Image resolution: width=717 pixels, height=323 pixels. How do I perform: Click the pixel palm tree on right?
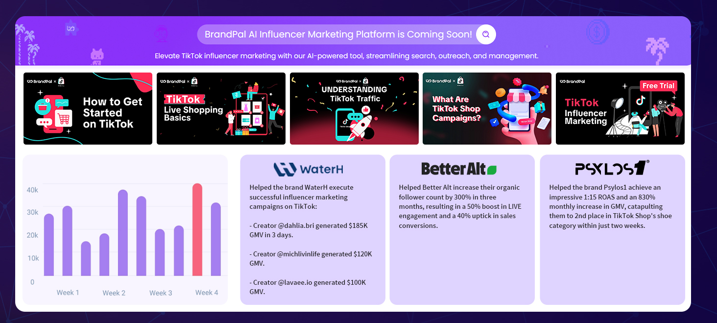657,50
